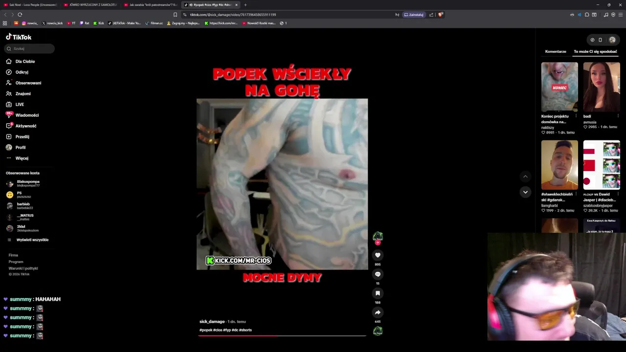The image size is (626, 352).
Task: Click profile avatar in top-right pill
Action: (612, 40)
